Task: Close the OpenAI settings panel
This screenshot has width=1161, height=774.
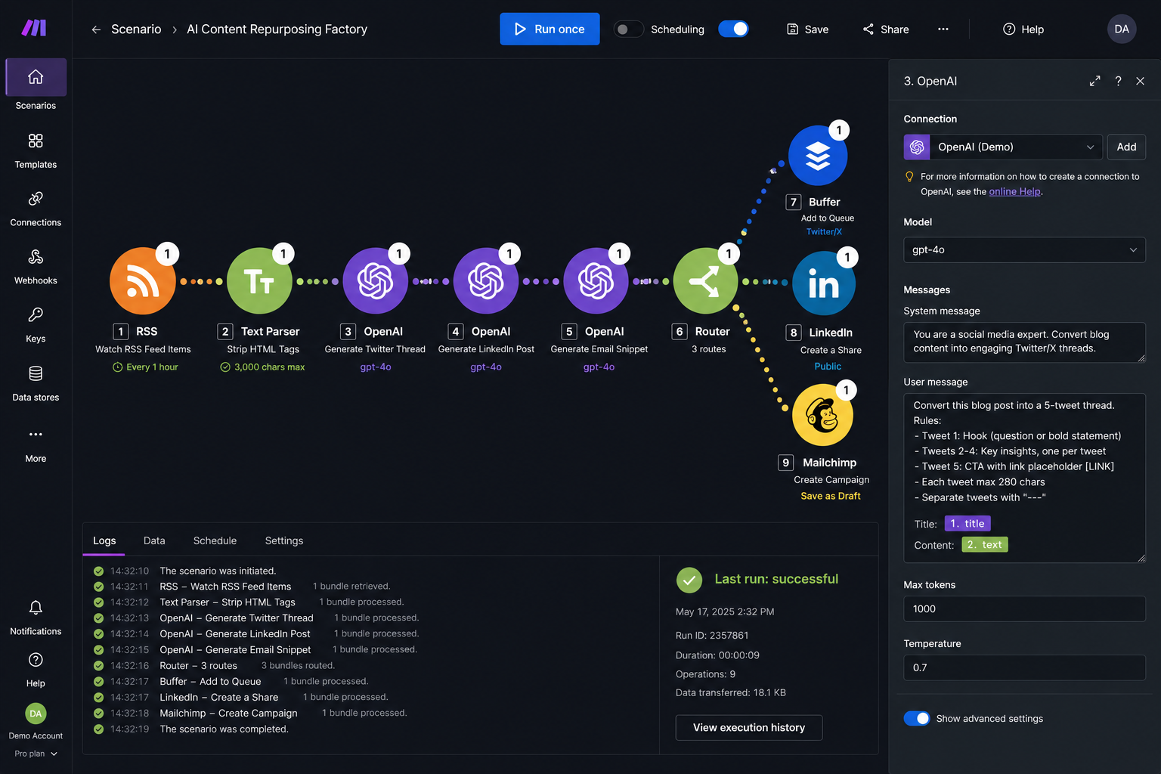Action: coord(1141,81)
